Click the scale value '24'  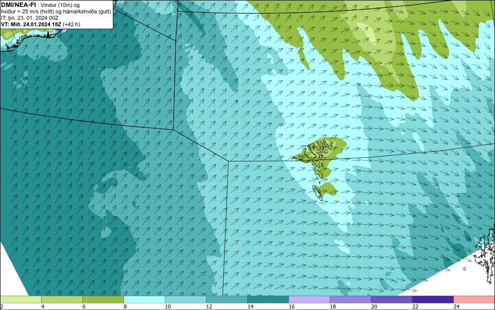(456, 307)
